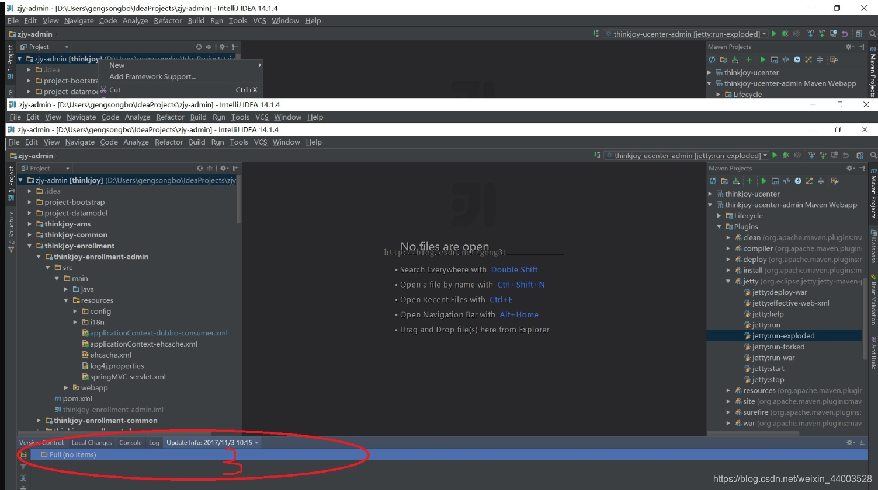878x490 pixels.
Task: Start Debug in front window toolbar
Action: 786,155
